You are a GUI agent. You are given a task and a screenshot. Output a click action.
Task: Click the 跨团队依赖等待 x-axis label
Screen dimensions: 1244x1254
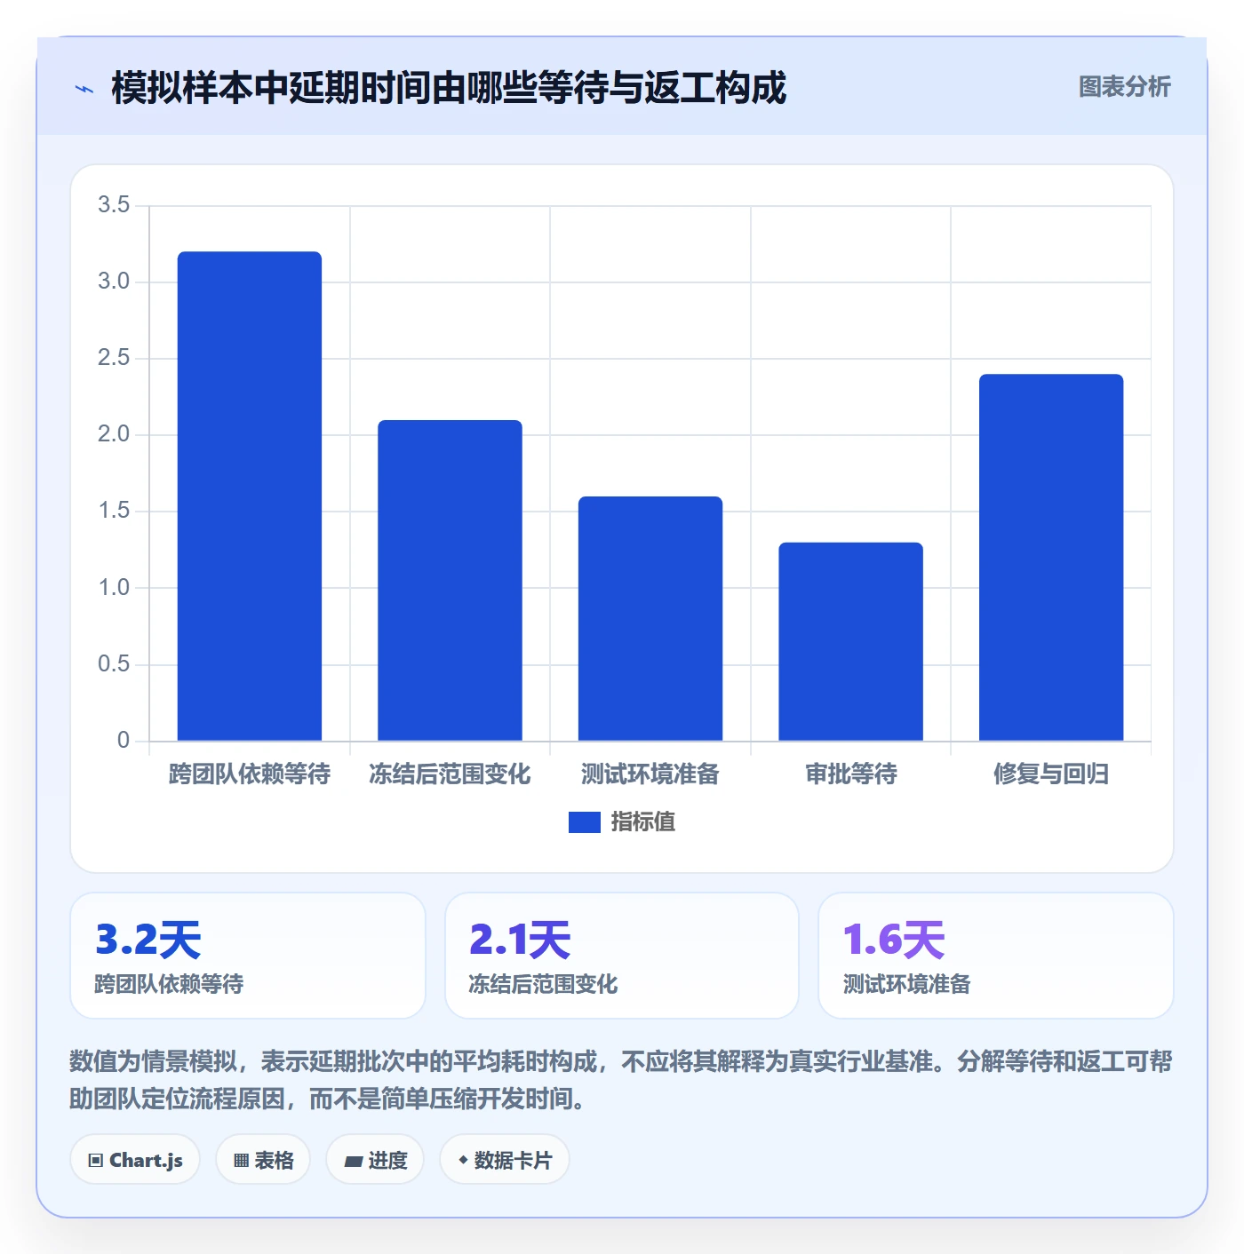250,774
